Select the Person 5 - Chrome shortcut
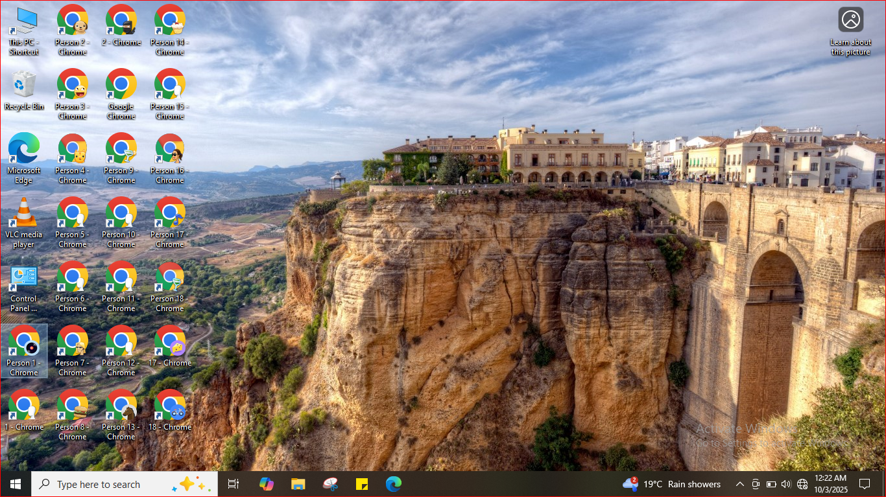Screen dimensions: 886x497 pos(73,223)
